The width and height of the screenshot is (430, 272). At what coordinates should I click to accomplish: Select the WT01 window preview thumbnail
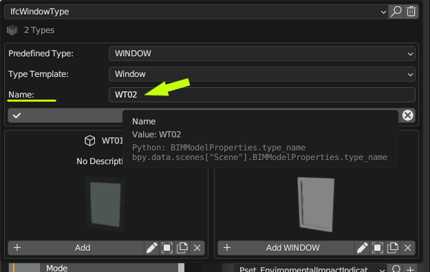tap(105, 205)
